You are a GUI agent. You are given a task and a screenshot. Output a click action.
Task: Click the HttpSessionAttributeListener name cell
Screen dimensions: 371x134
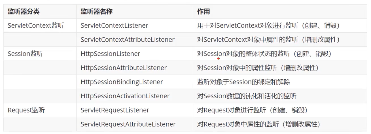[124, 68]
